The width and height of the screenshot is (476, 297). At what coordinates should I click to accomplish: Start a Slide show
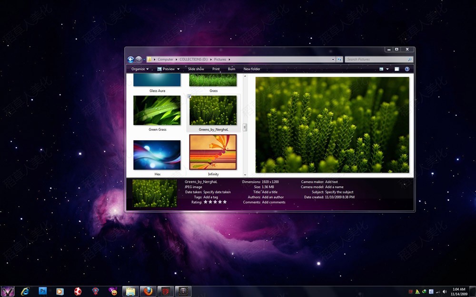[196, 69]
